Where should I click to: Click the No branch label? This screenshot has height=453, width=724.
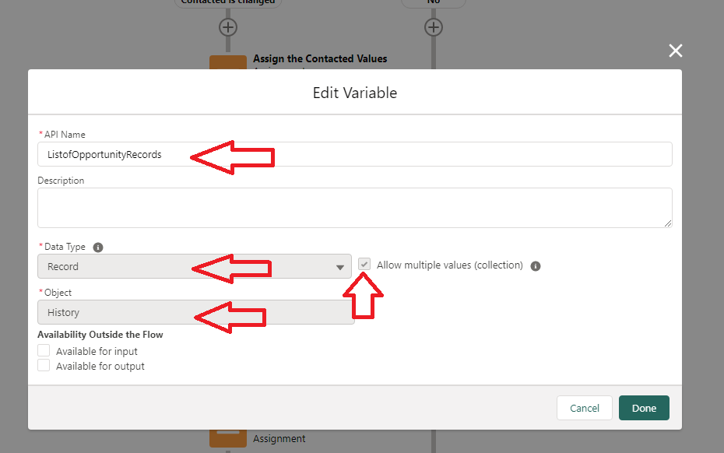pos(434,2)
